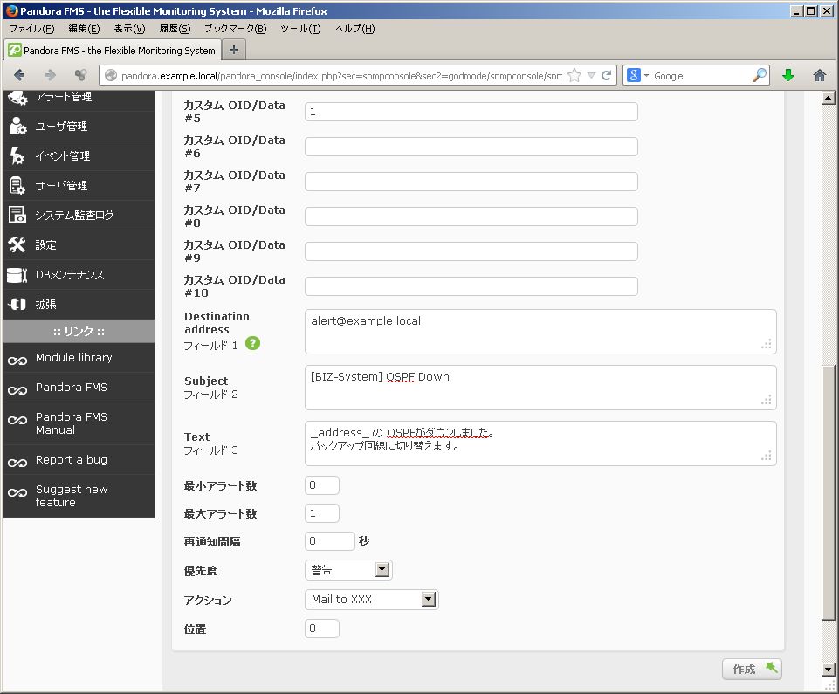The height and width of the screenshot is (694, 839).
Task: Go forward with the browser forward arrow
Action: click(51, 75)
